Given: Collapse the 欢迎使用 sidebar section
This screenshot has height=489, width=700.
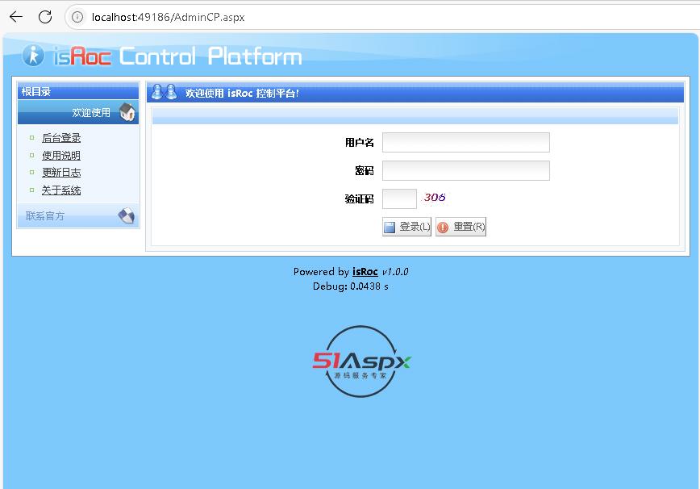Looking at the screenshot, I should click(x=78, y=112).
